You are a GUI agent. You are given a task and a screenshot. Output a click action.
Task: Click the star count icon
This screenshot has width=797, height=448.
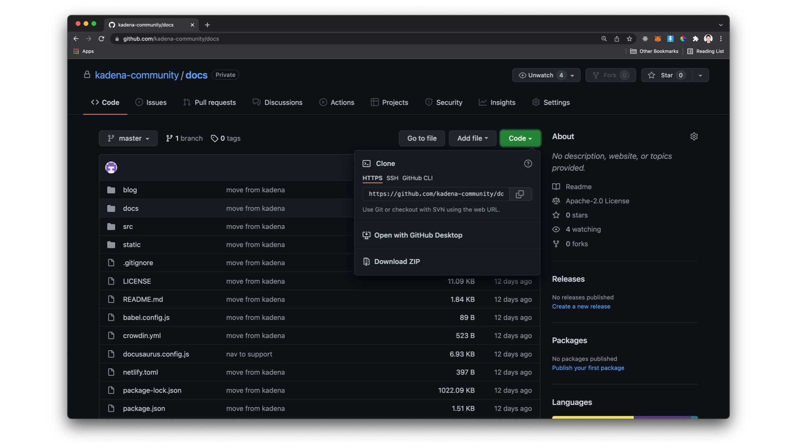[680, 75]
